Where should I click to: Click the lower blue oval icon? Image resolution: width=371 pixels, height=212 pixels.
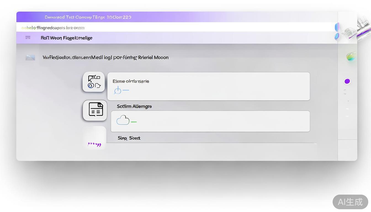point(337,36)
